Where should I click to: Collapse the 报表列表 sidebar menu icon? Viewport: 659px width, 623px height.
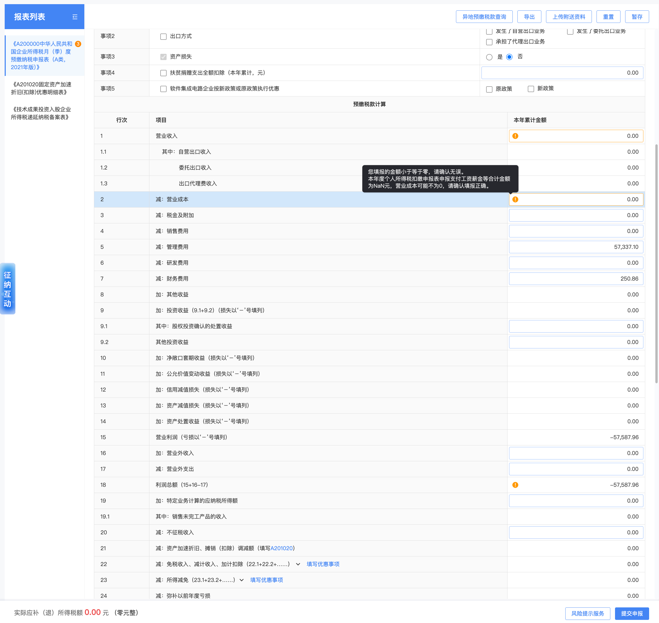point(75,17)
